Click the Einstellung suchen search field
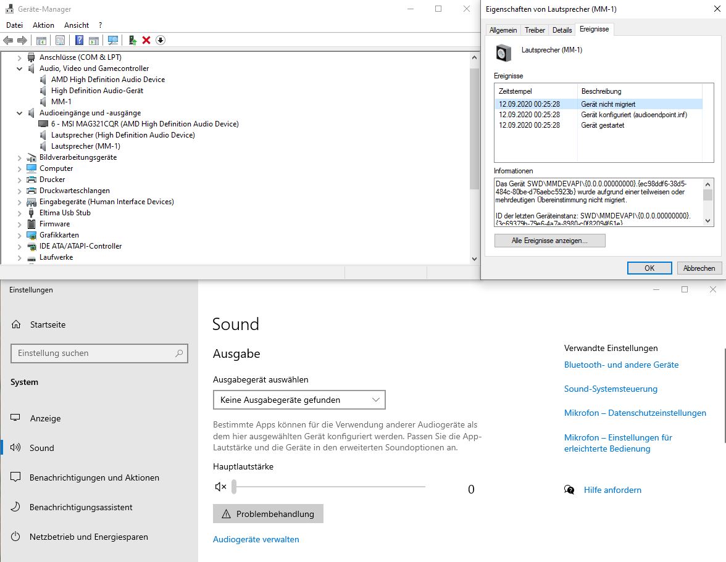Image resolution: width=726 pixels, height=562 pixels. coord(99,353)
